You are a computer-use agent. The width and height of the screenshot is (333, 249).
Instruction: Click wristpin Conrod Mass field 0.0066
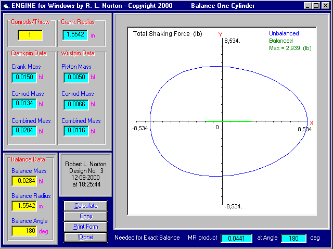click(x=76, y=105)
